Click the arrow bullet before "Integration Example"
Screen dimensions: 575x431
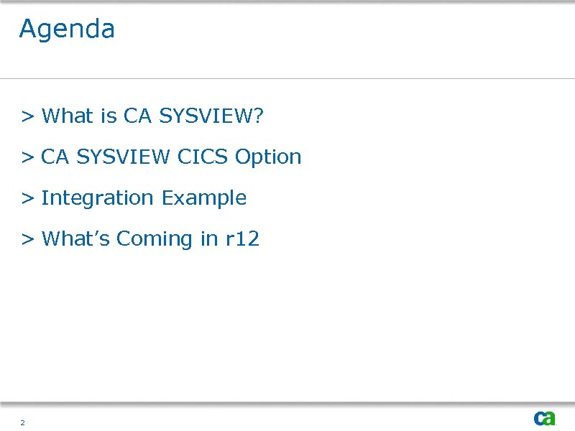pos(27,198)
